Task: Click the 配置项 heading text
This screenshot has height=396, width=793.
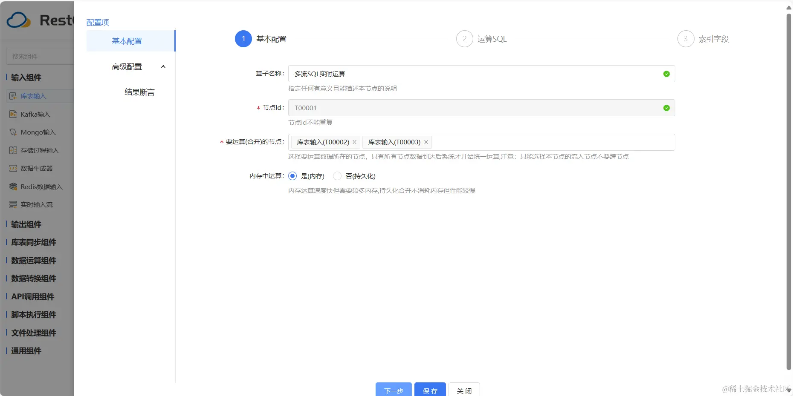Action: point(98,23)
